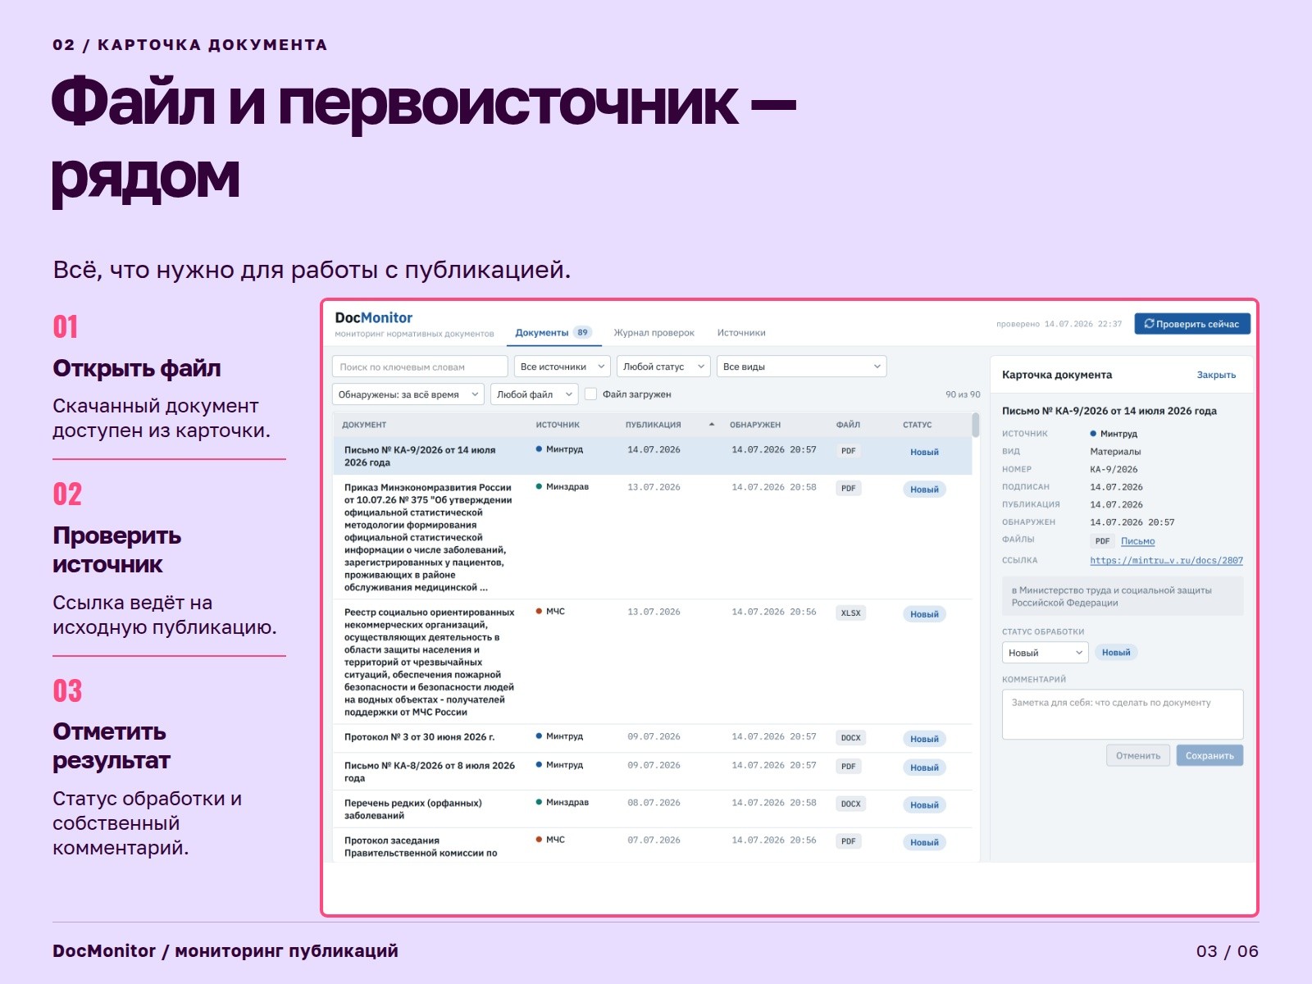The width and height of the screenshot is (1312, 984).
Task: Click Минздрав source in Приказ row
Action: coord(563,487)
